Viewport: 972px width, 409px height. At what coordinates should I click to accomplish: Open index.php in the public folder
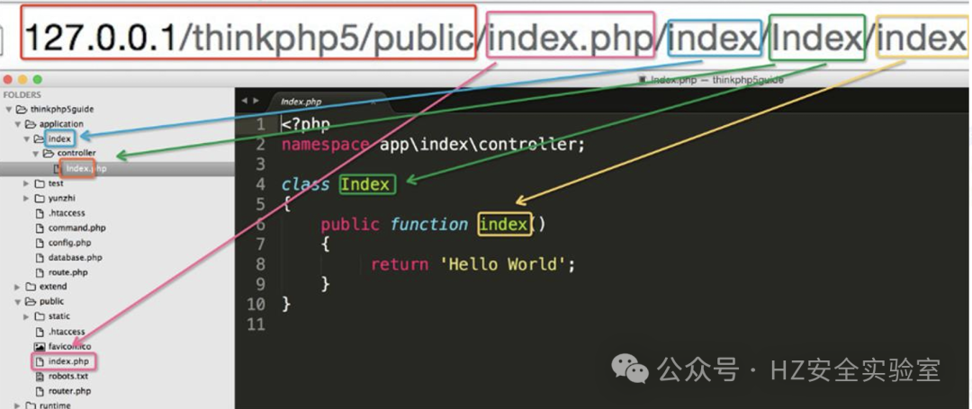tap(68, 361)
